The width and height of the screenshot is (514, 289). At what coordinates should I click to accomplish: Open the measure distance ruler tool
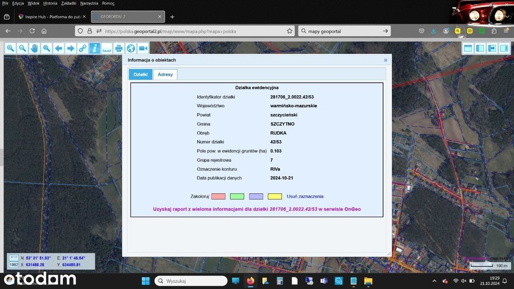(106, 48)
